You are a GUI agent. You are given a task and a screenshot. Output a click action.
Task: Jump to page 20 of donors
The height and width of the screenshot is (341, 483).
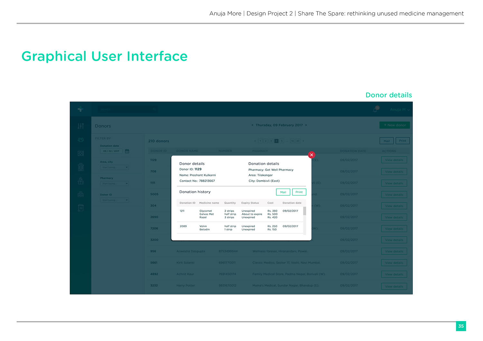tap(298, 141)
